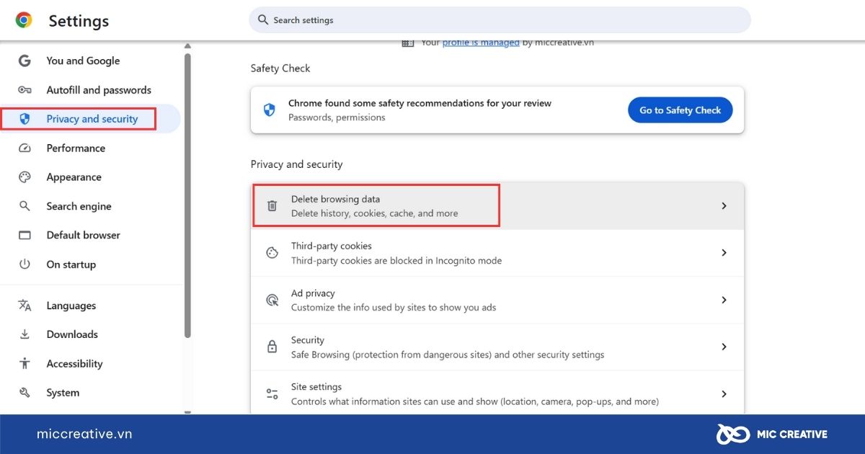The image size is (865, 454).
Task: Click the cookie icon in Third-party cookies row
Action: (x=272, y=253)
